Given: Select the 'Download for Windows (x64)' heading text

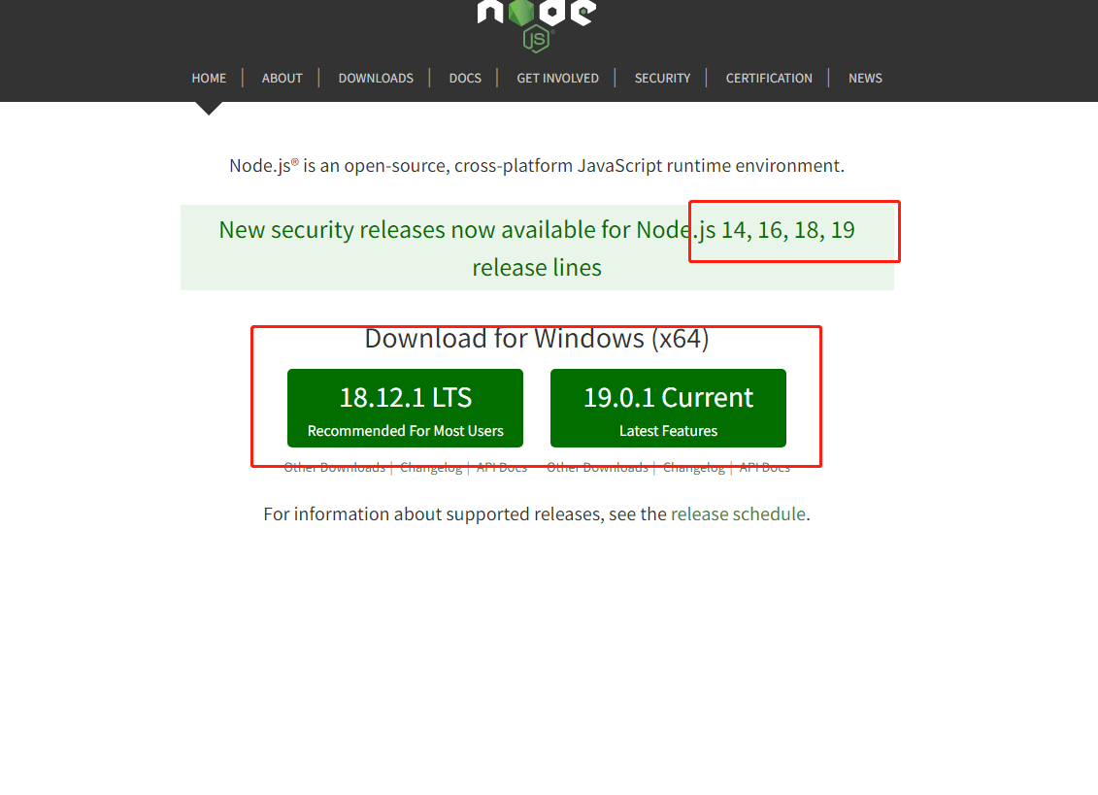Looking at the screenshot, I should (537, 339).
